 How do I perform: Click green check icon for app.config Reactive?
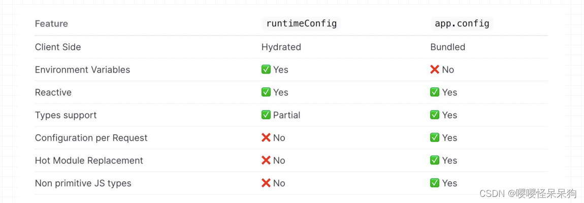(435, 92)
